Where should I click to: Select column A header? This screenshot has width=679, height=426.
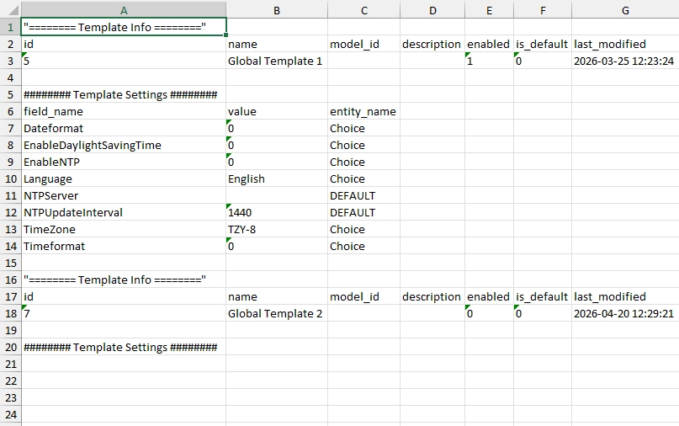coord(124,10)
